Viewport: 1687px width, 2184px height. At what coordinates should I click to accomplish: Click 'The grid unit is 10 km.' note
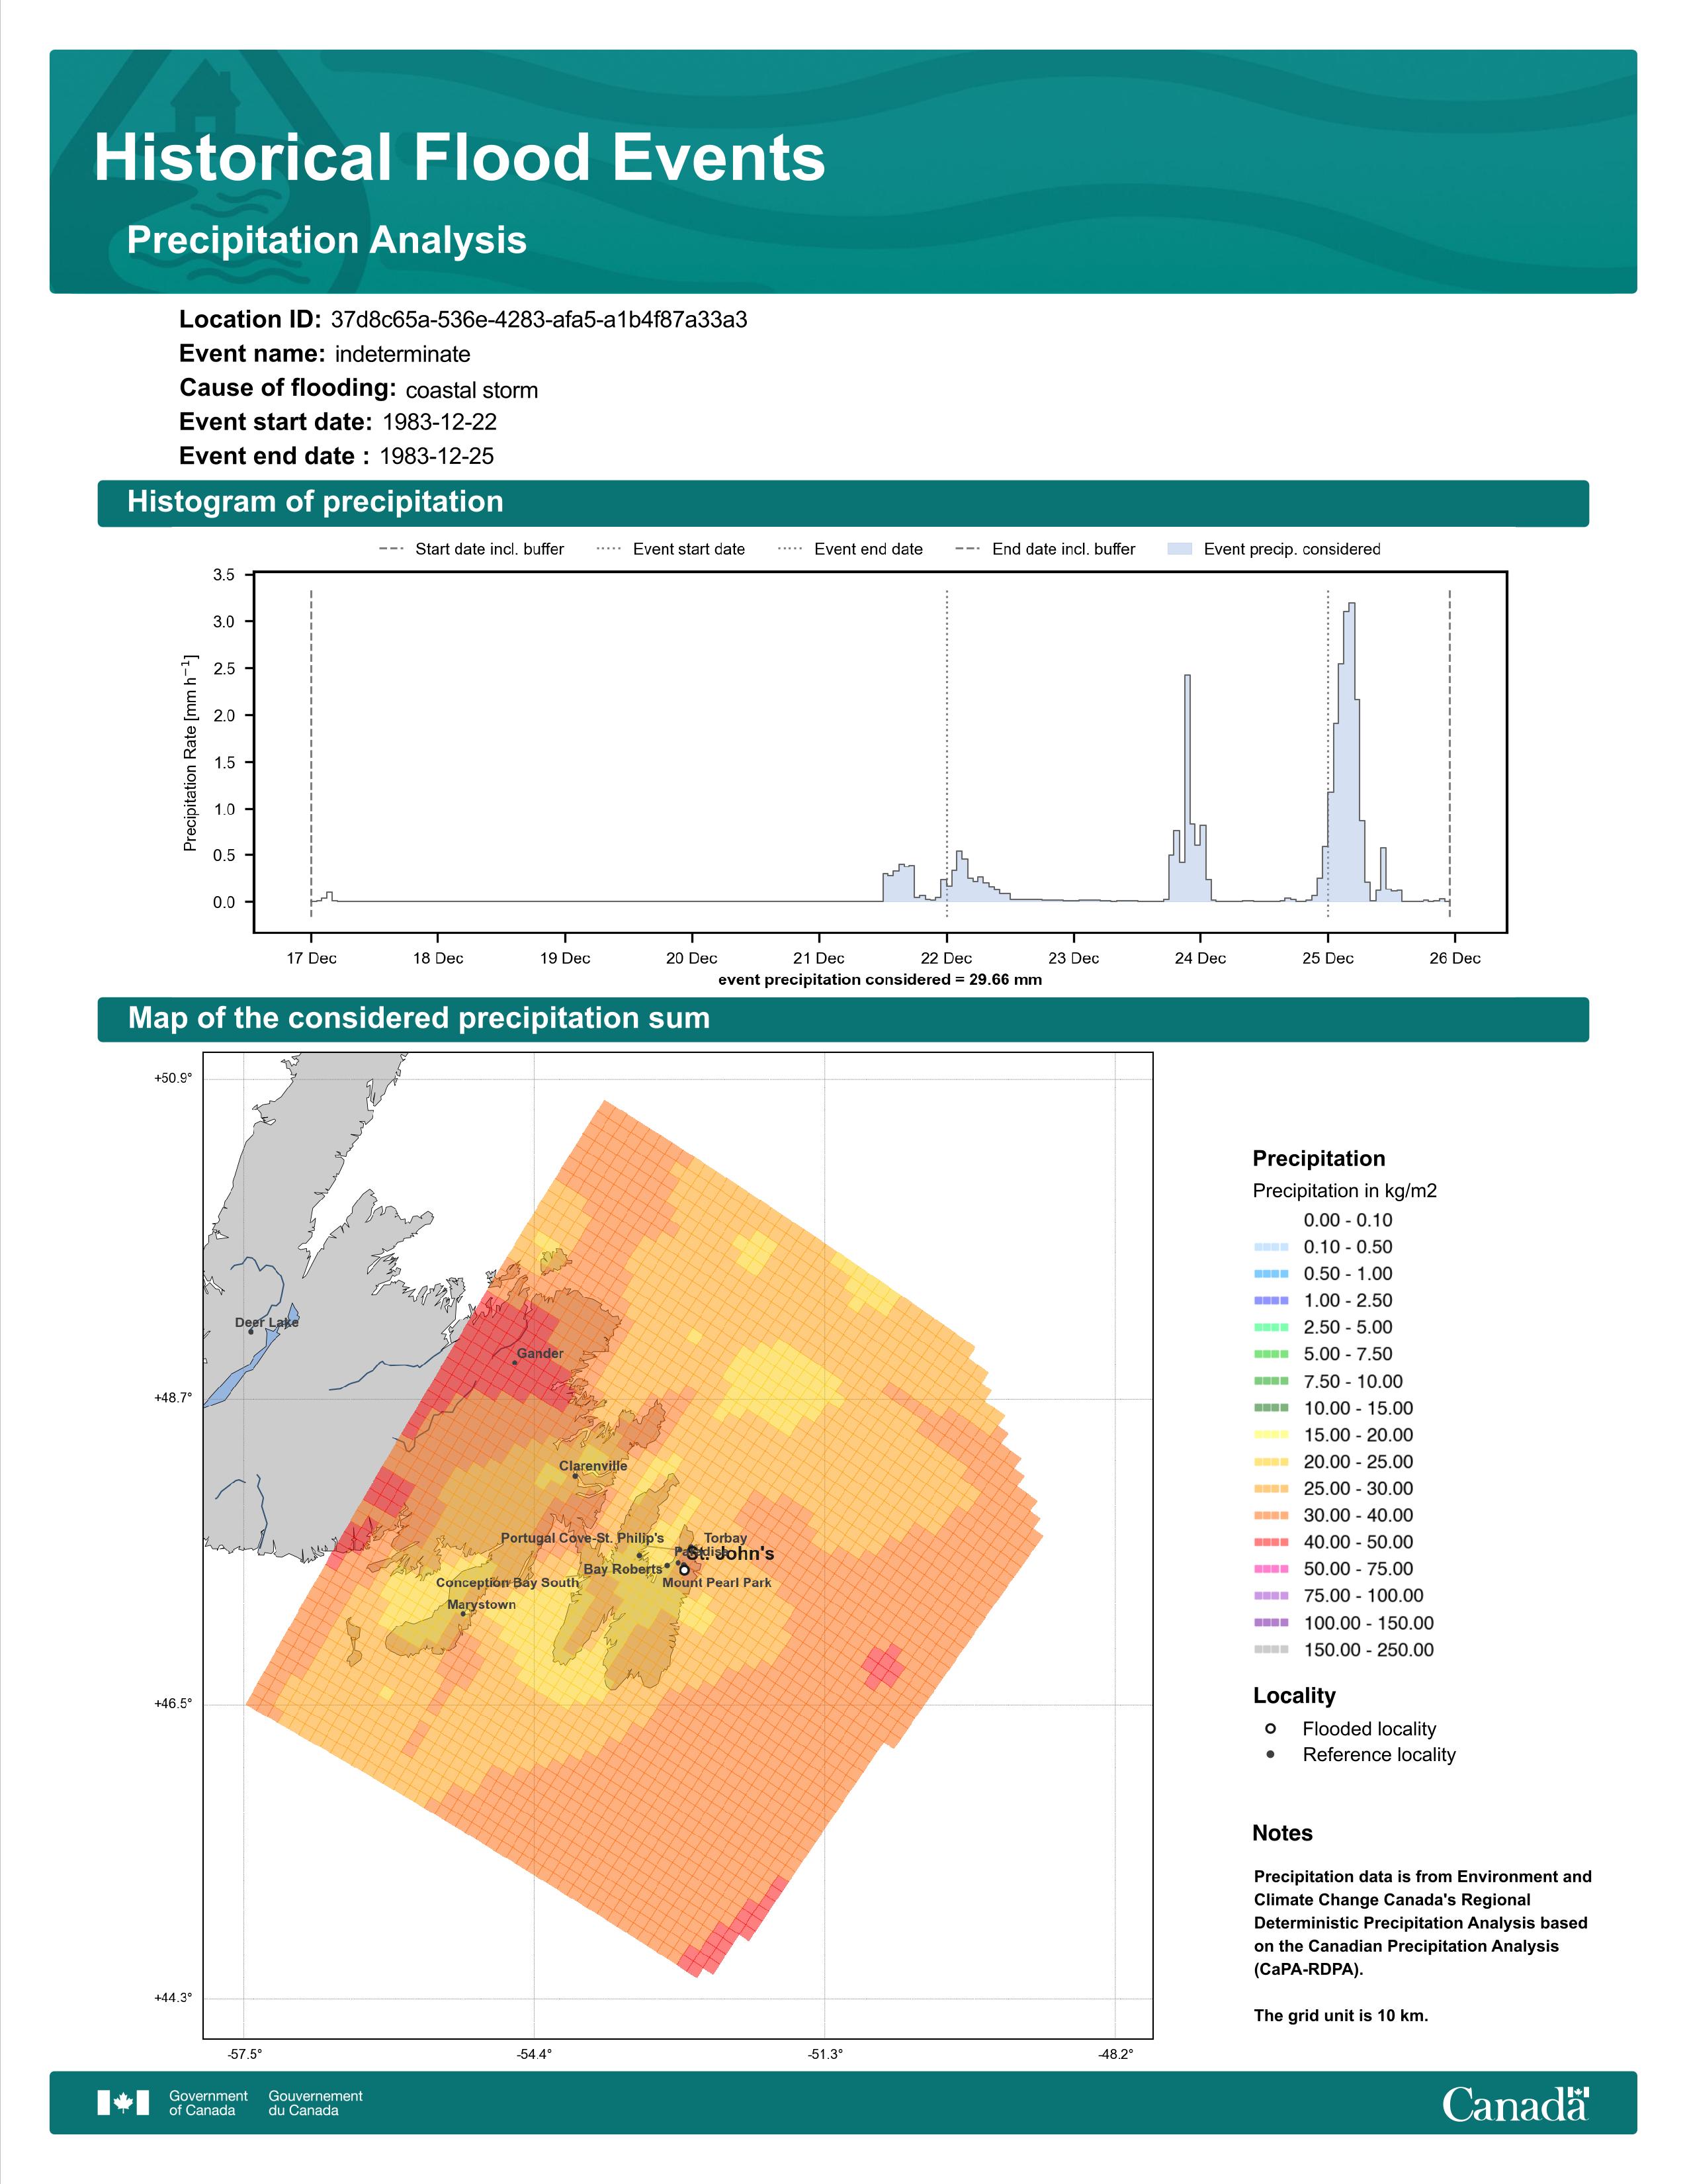pyautogui.click(x=1341, y=2015)
